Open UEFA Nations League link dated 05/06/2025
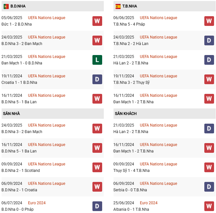The image size is (216, 213). pyautogui.click(x=46, y=18)
